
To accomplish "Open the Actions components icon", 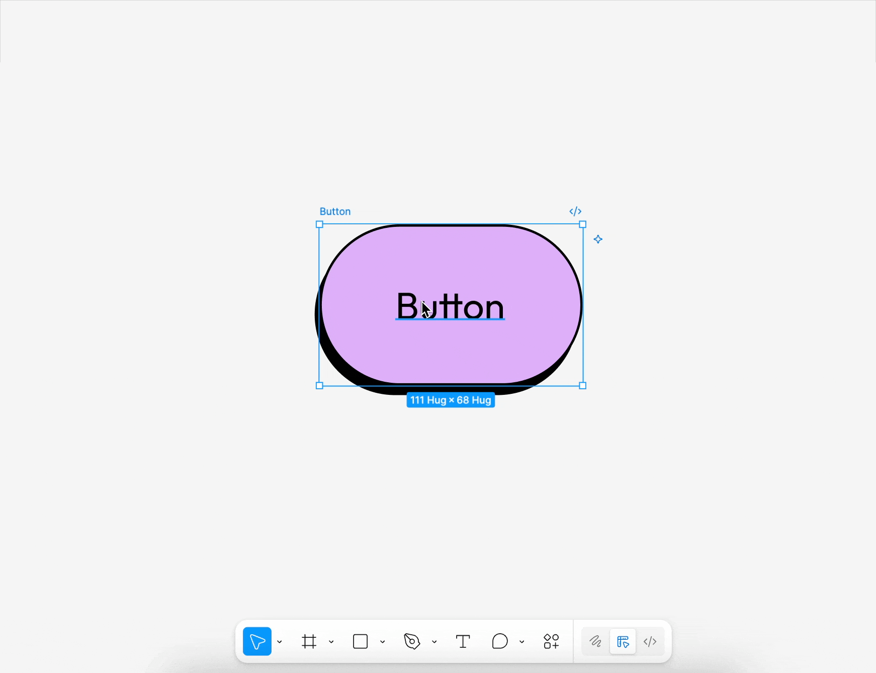I will coord(551,641).
